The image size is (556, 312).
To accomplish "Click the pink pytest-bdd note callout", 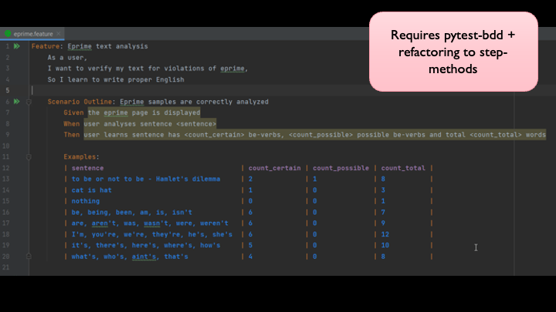I will click(x=453, y=52).
